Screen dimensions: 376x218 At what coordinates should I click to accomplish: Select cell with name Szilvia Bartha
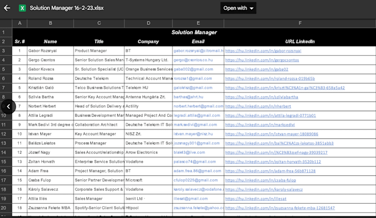tap(50, 97)
